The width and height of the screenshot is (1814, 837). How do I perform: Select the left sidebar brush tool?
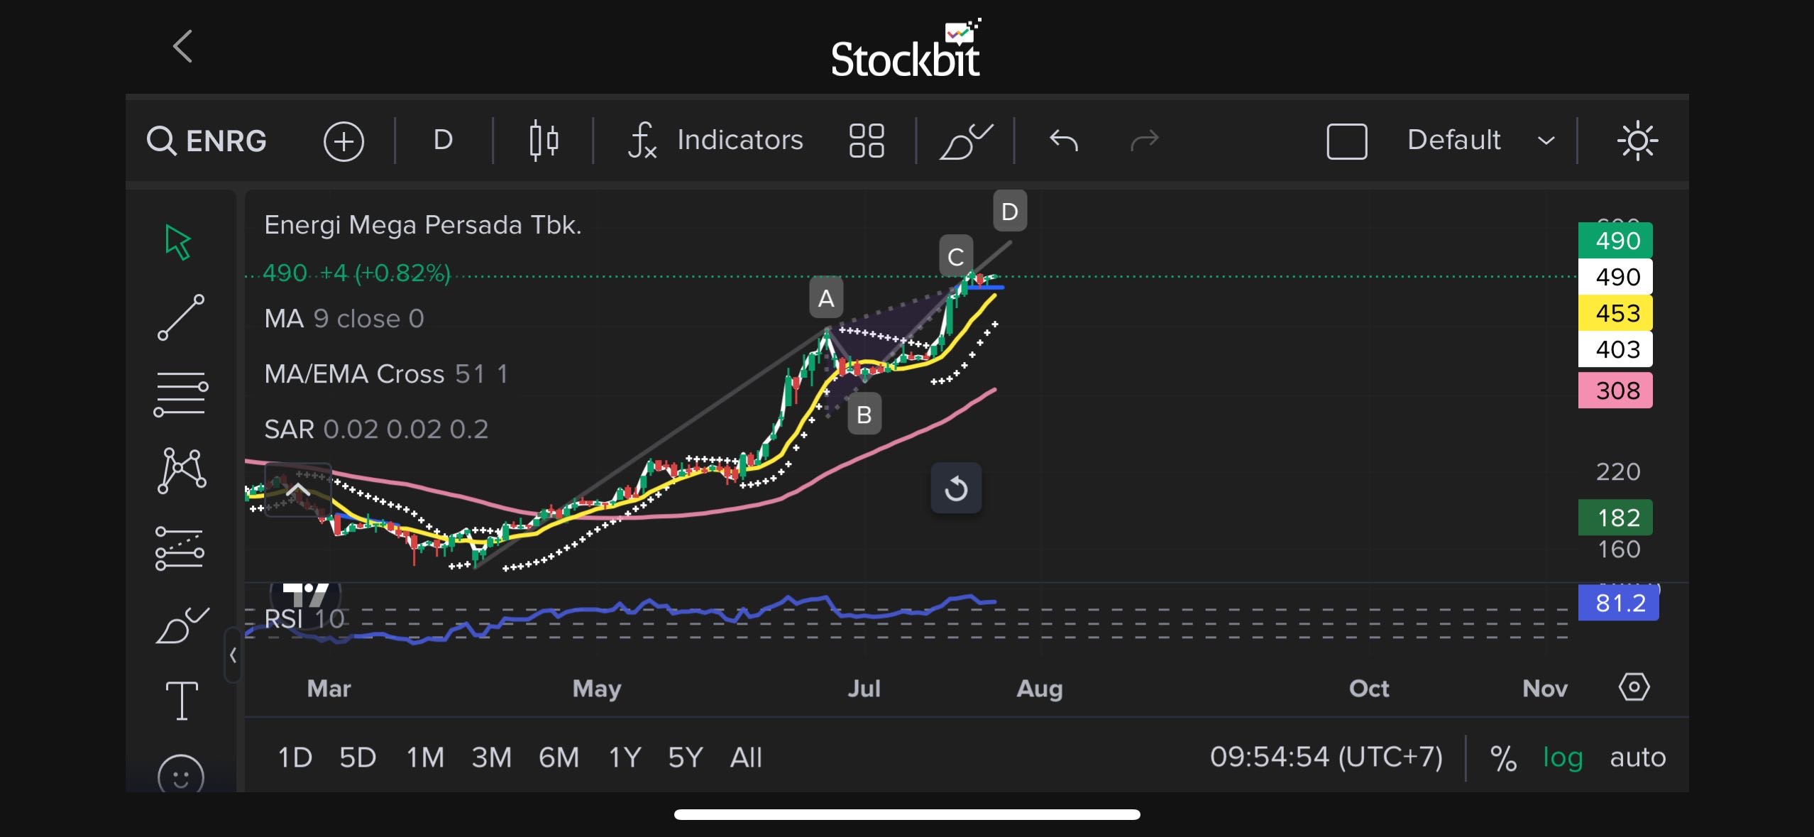(x=182, y=625)
